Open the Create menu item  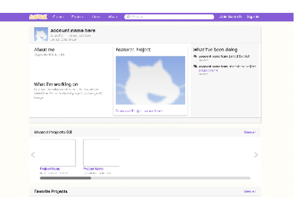pyautogui.click(x=58, y=17)
